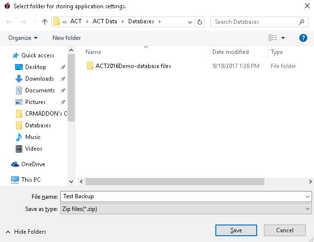Click the File folder type cell
Screen dimensions: 314x242
[x=283, y=66]
